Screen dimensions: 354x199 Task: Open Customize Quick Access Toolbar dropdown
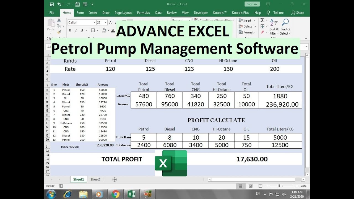pos(92,4)
